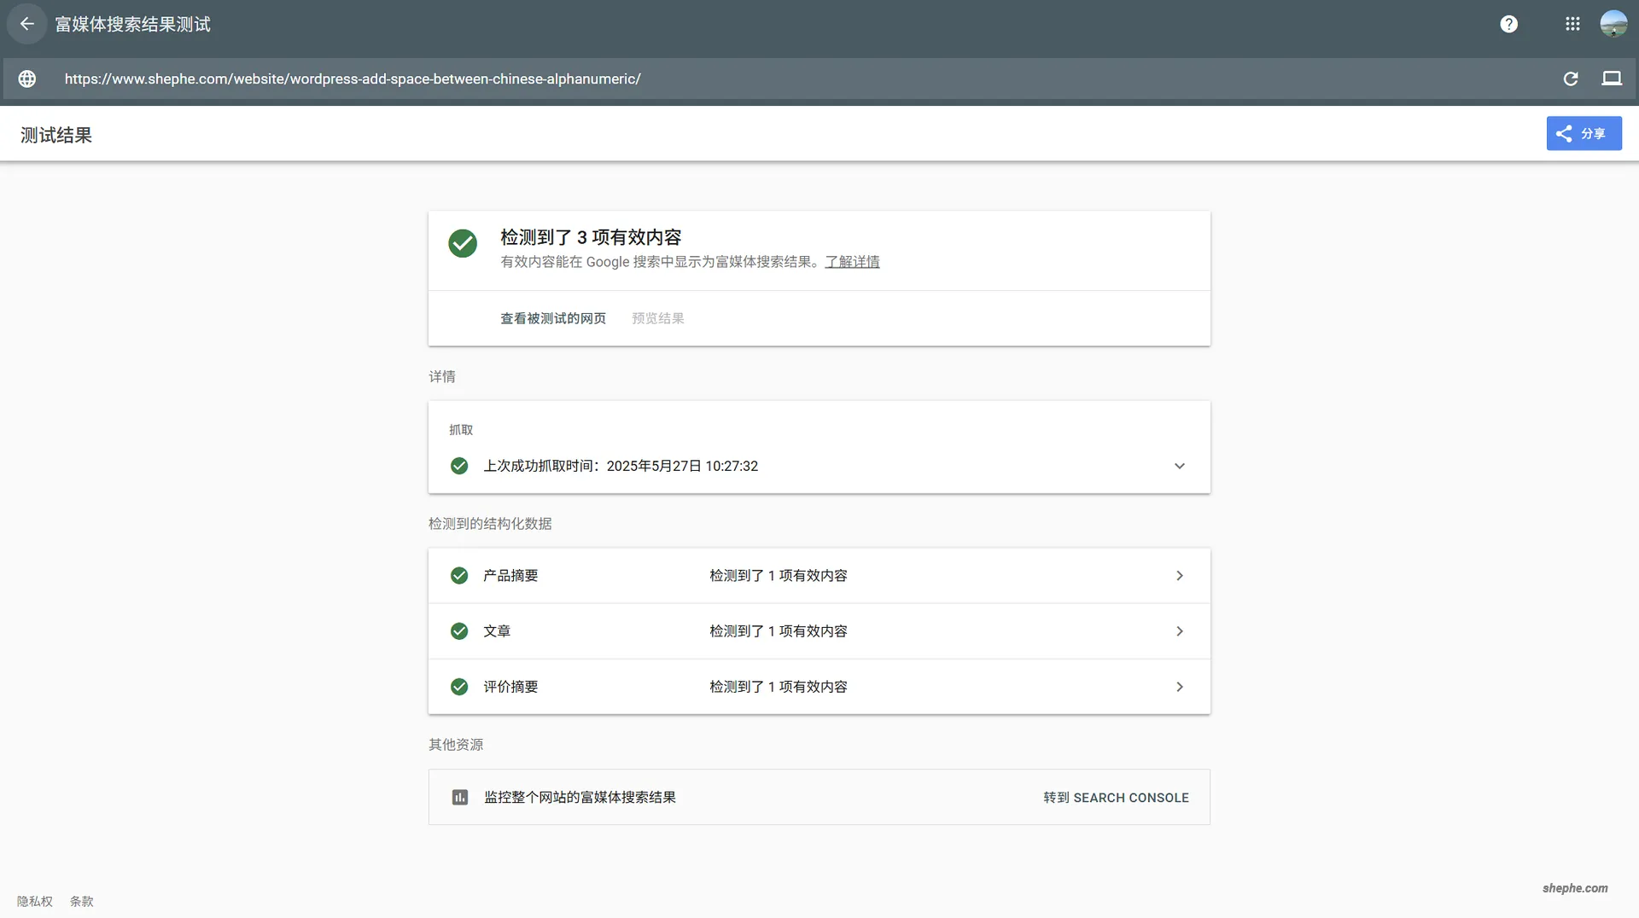Click the rendered page preview icon
Screen dimensions: 1639x918
(x=1613, y=78)
